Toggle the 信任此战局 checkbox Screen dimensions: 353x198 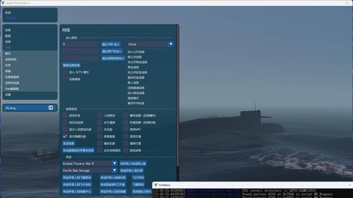point(65,122)
